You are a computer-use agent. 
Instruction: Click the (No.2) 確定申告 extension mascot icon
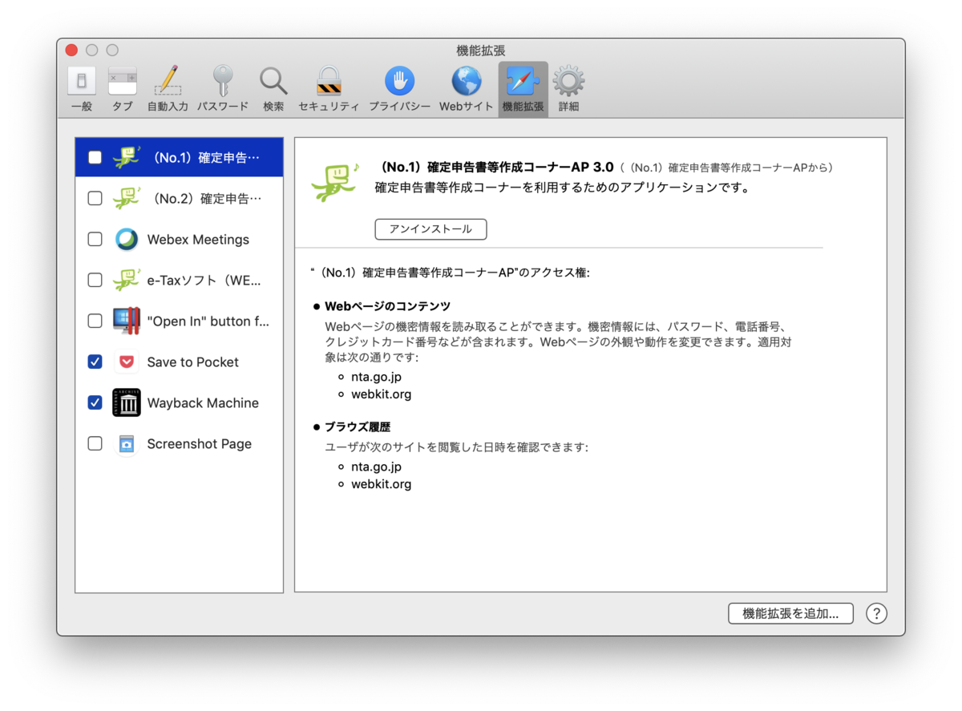pyautogui.click(x=127, y=197)
